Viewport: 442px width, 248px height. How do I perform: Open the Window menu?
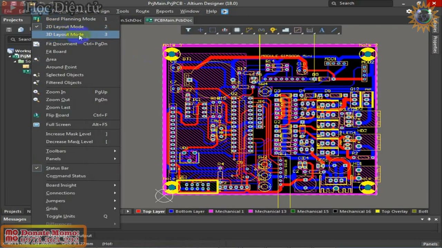[190, 11]
